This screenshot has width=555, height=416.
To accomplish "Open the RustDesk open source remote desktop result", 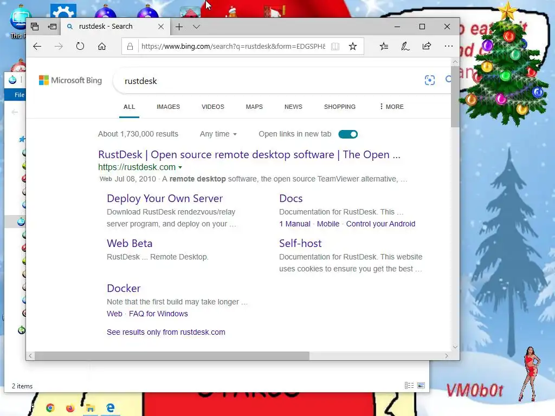I will tap(249, 154).
